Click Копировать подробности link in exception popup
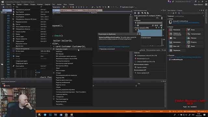 [x=122, y=46]
